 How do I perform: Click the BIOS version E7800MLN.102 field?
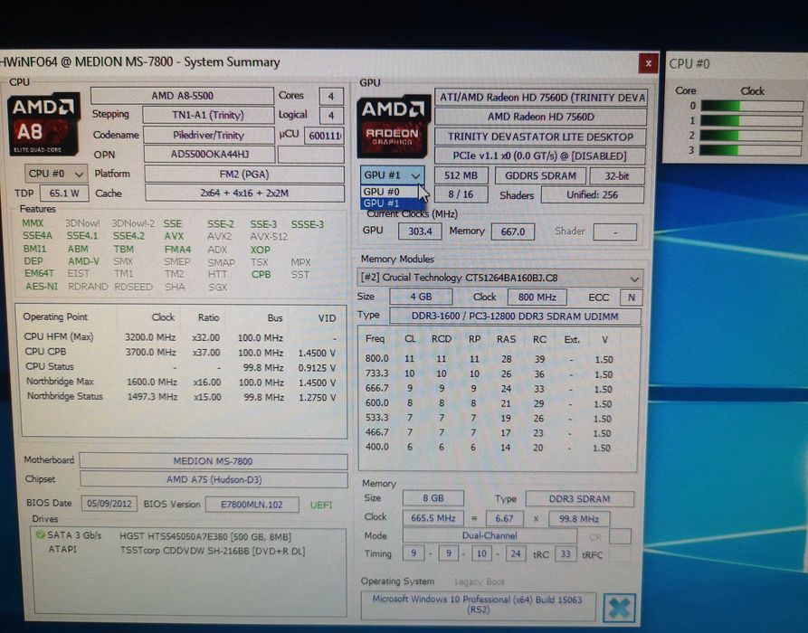252,505
